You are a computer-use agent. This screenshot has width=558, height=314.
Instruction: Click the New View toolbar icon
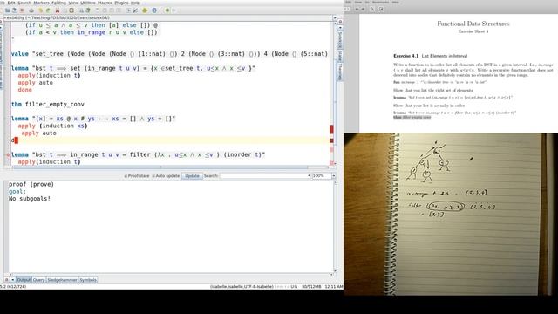point(97,10)
